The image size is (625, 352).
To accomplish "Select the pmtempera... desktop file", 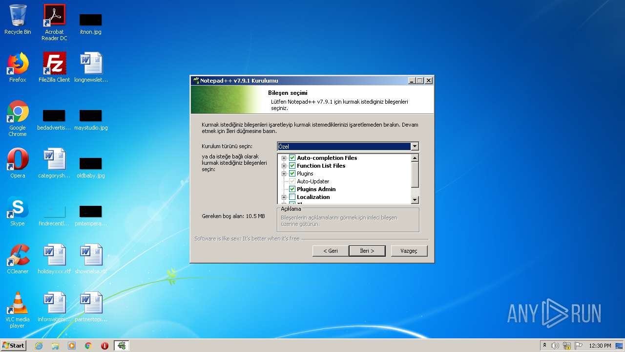I will click(x=91, y=216).
